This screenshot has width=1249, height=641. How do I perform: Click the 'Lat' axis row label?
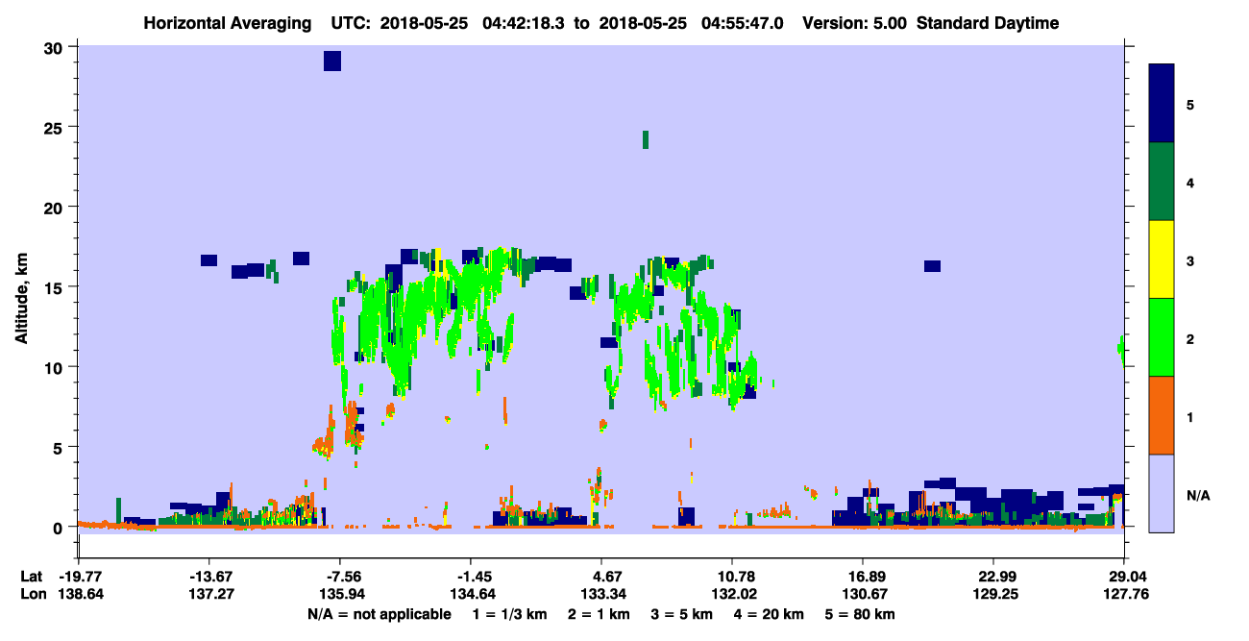pos(32,577)
